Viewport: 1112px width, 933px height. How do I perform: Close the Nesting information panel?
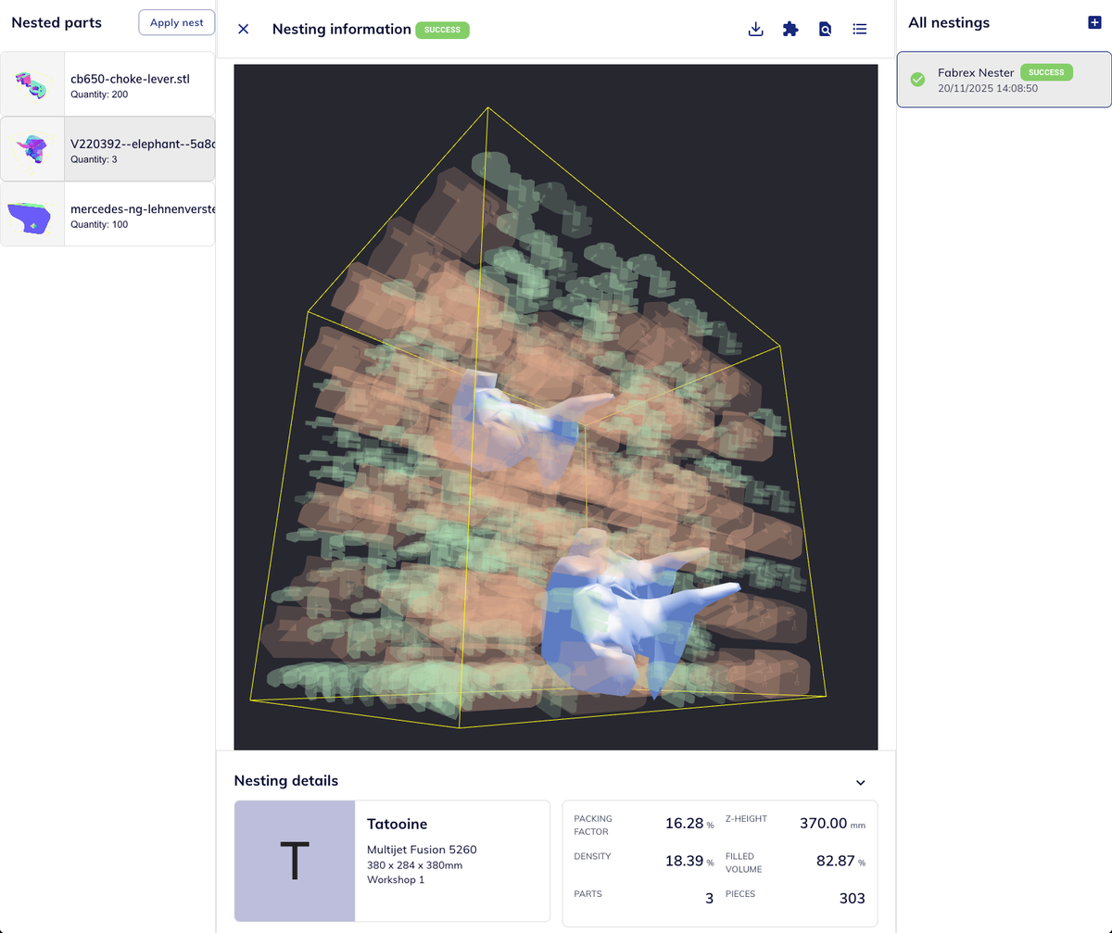pyautogui.click(x=244, y=29)
